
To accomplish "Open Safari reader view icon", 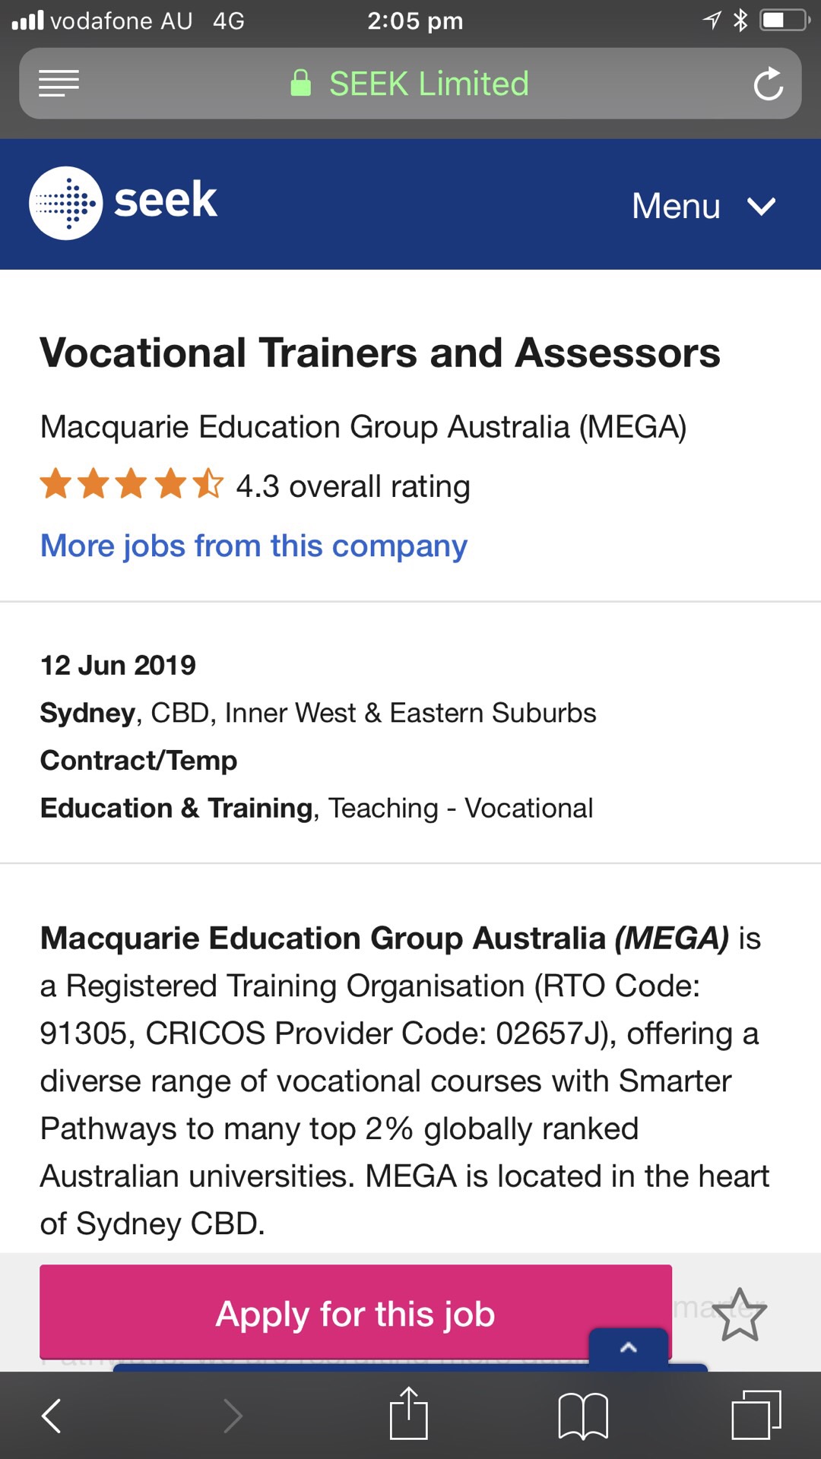I will click(59, 84).
